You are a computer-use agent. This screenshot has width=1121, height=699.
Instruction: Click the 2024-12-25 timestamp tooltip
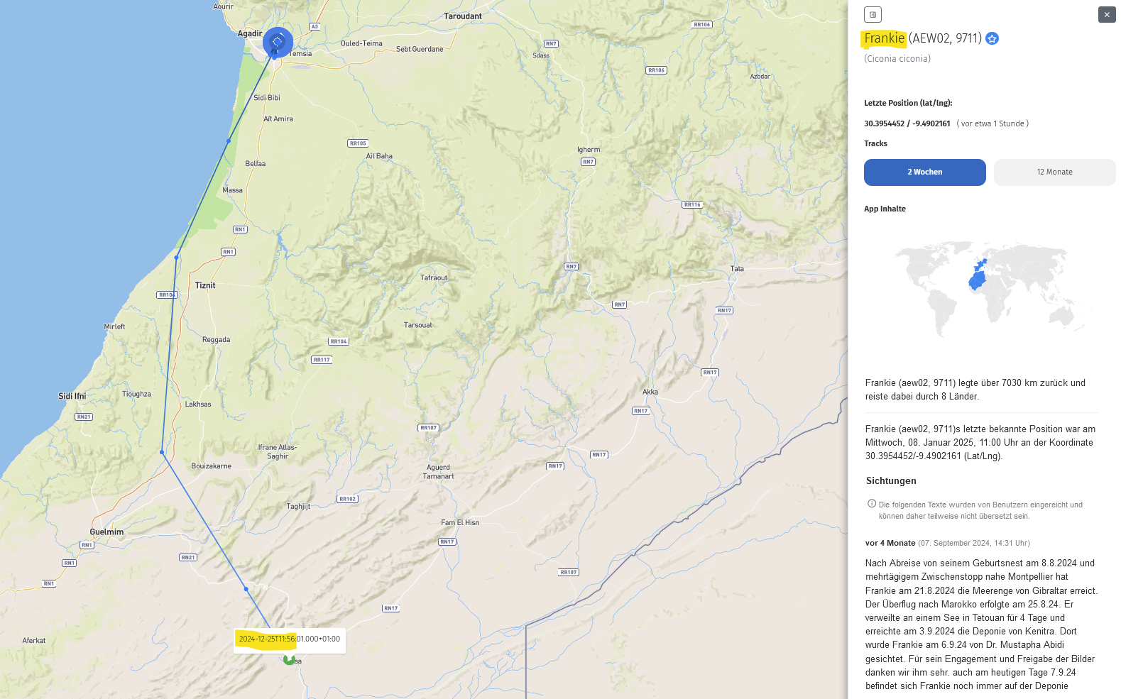coord(290,639)
